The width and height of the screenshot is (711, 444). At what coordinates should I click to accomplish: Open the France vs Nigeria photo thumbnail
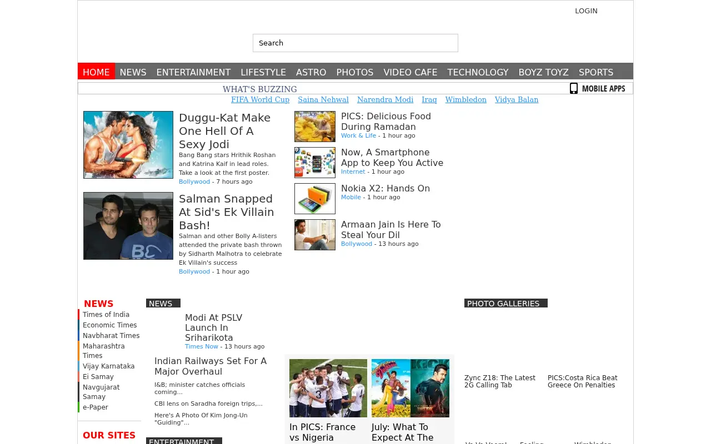click(328, 388)
